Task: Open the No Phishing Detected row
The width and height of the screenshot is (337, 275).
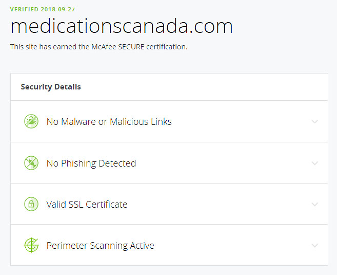Action: point(169,163)
